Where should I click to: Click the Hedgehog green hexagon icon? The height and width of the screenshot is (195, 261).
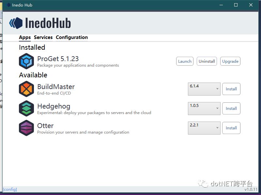coord(26,109)
